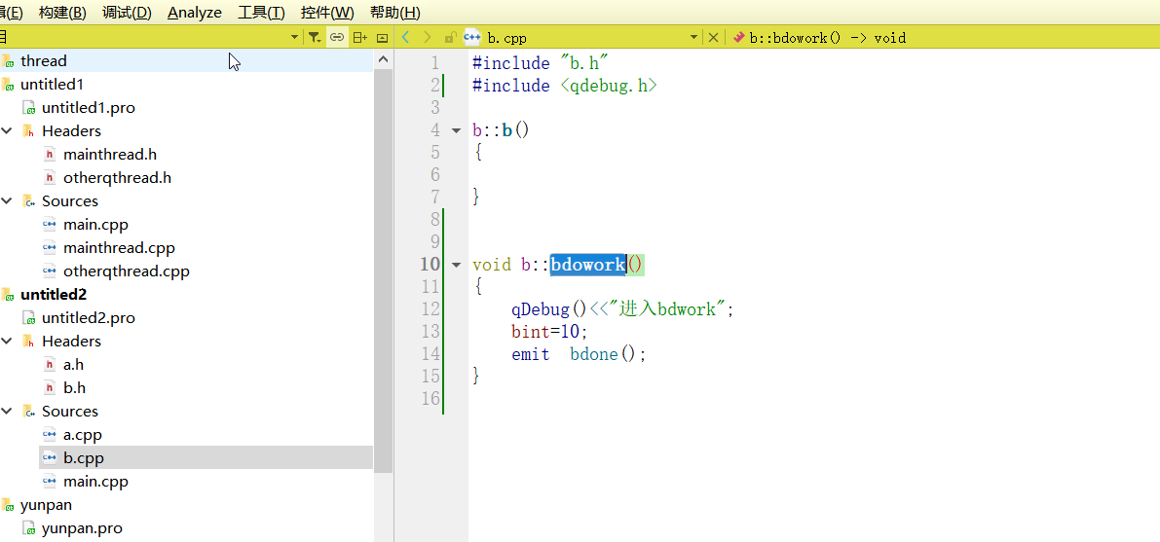Click the #include <qdebug.h> line

565,86
